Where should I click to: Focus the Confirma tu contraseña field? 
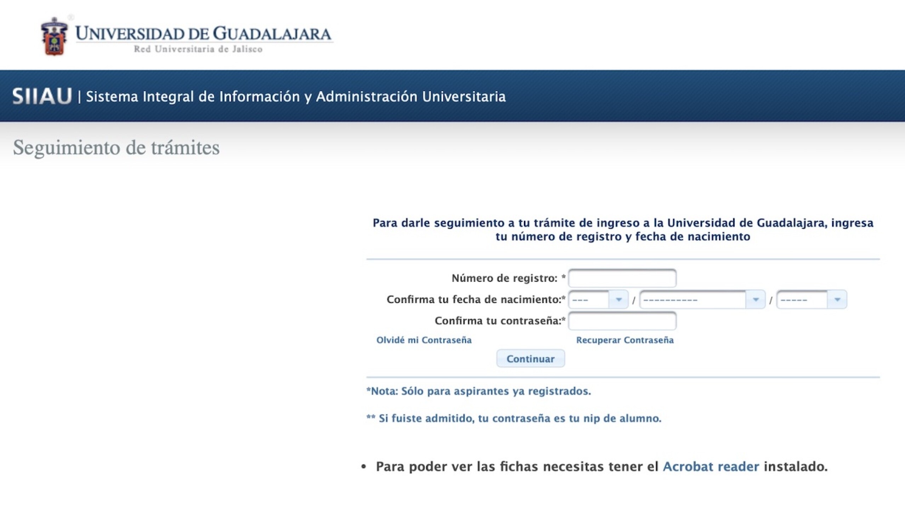622,321
